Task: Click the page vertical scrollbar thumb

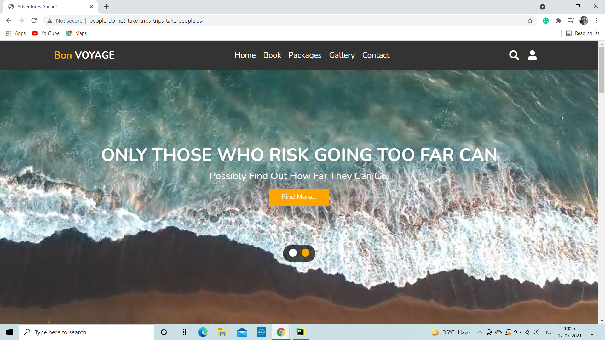Action: (x=602, y=69)
